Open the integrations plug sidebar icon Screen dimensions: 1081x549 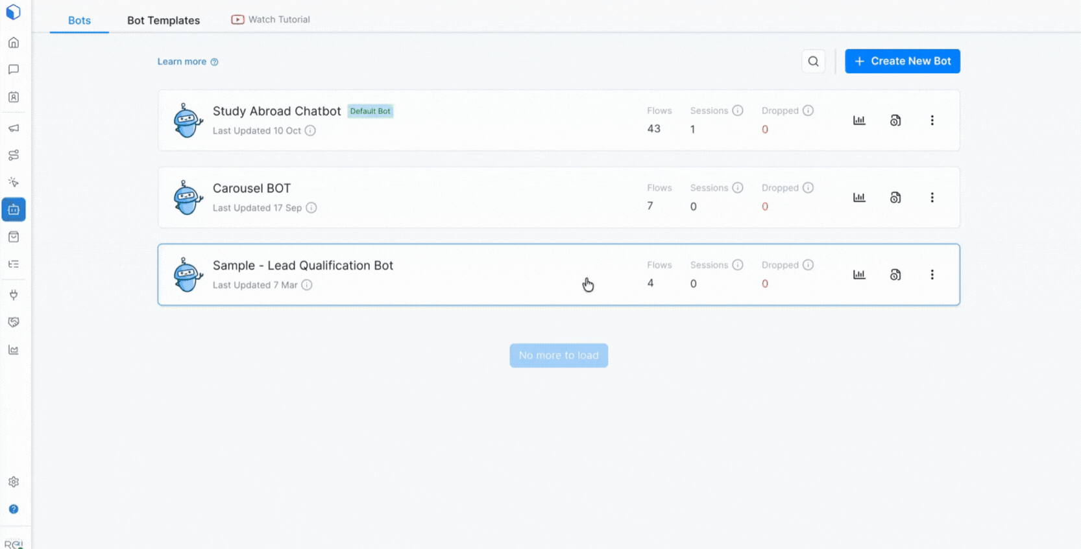pyautogui.click(x=14, y=295)
